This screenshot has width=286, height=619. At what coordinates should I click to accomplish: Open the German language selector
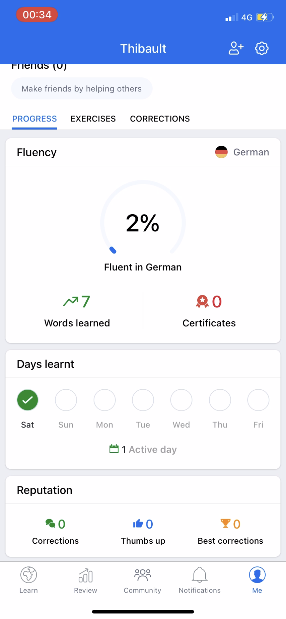[x=242, y=152]
